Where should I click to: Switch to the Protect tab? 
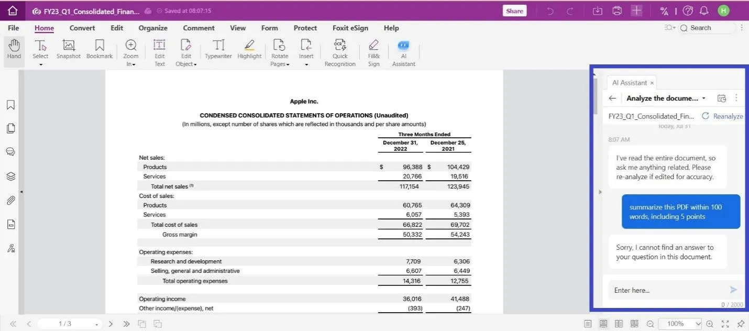tap(305, 28)
